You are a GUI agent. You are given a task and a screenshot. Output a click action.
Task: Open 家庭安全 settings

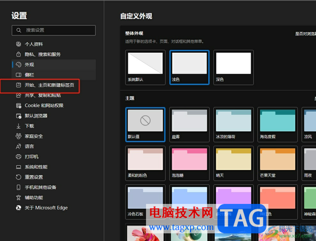(54, 136)
